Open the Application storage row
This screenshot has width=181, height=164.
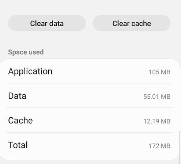pyautogui.click(x=89, y=71)
